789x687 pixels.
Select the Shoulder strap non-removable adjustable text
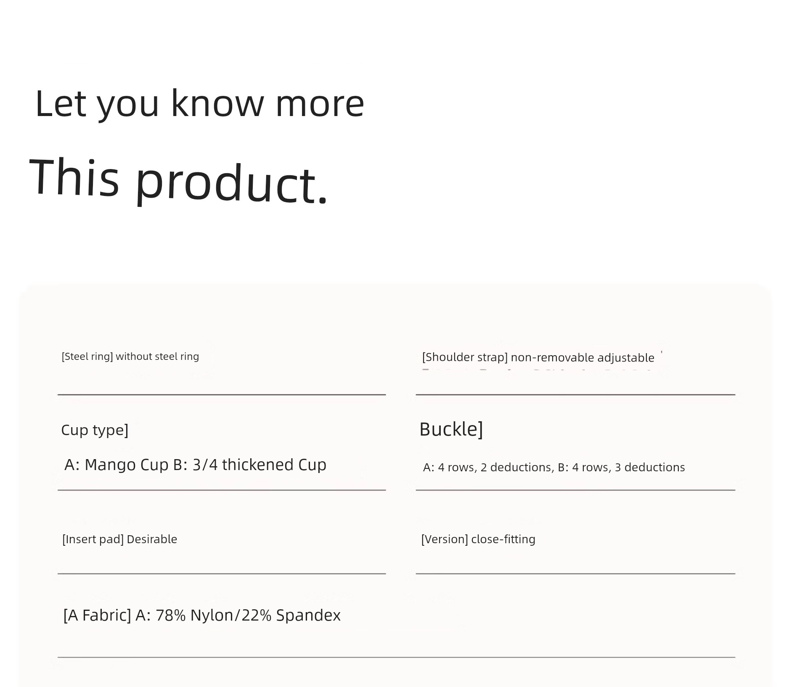(538, 358)
